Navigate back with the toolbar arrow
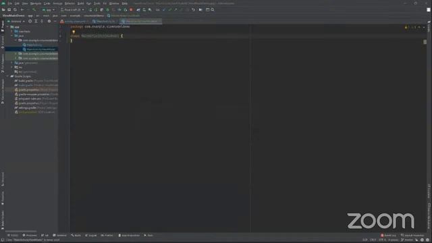 click(22, 9)
